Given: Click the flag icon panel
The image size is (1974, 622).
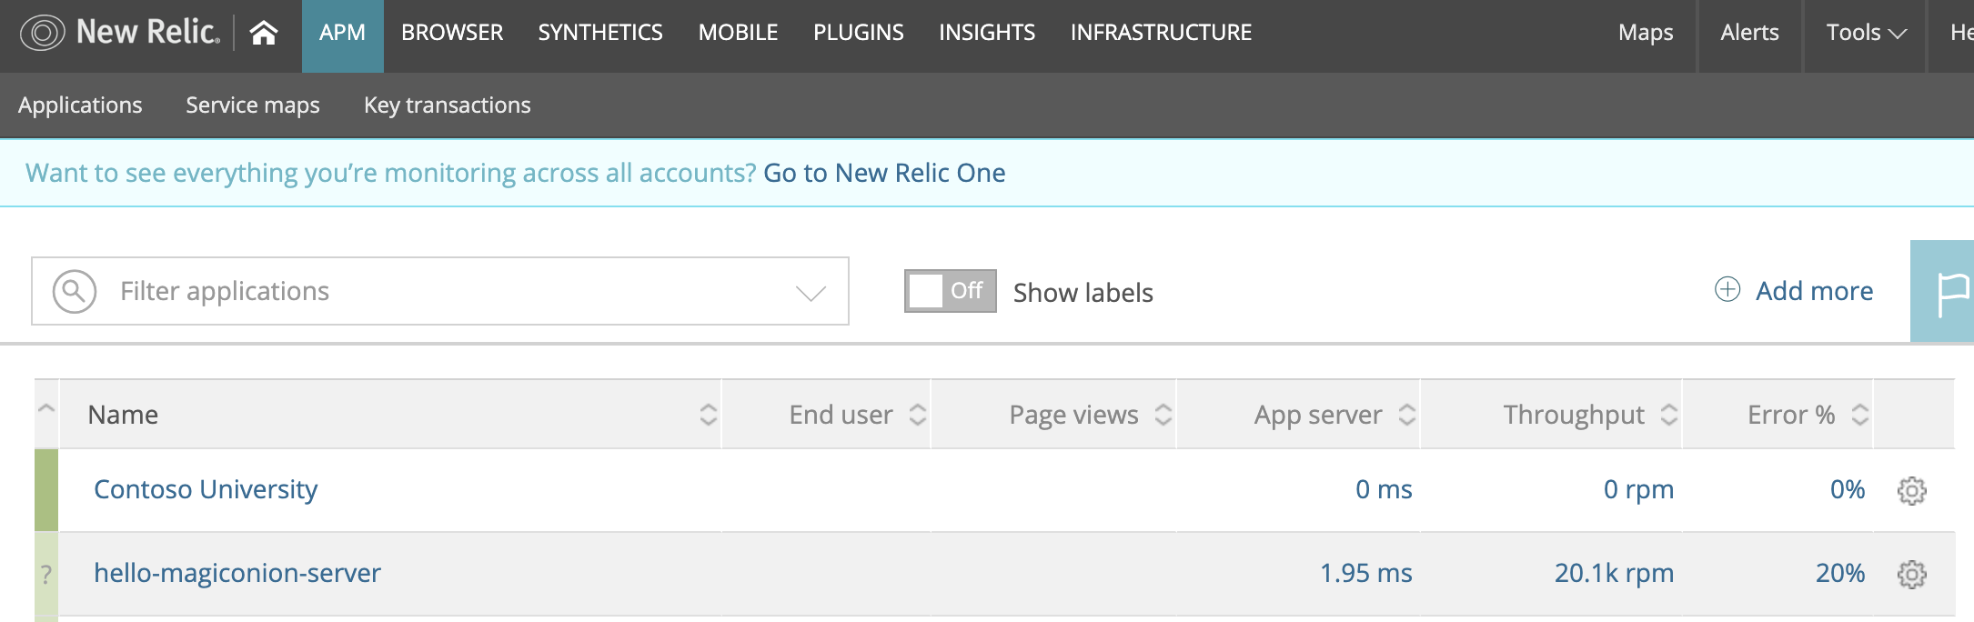Looking at the screenshot, I should click(x=1942, y=291).
